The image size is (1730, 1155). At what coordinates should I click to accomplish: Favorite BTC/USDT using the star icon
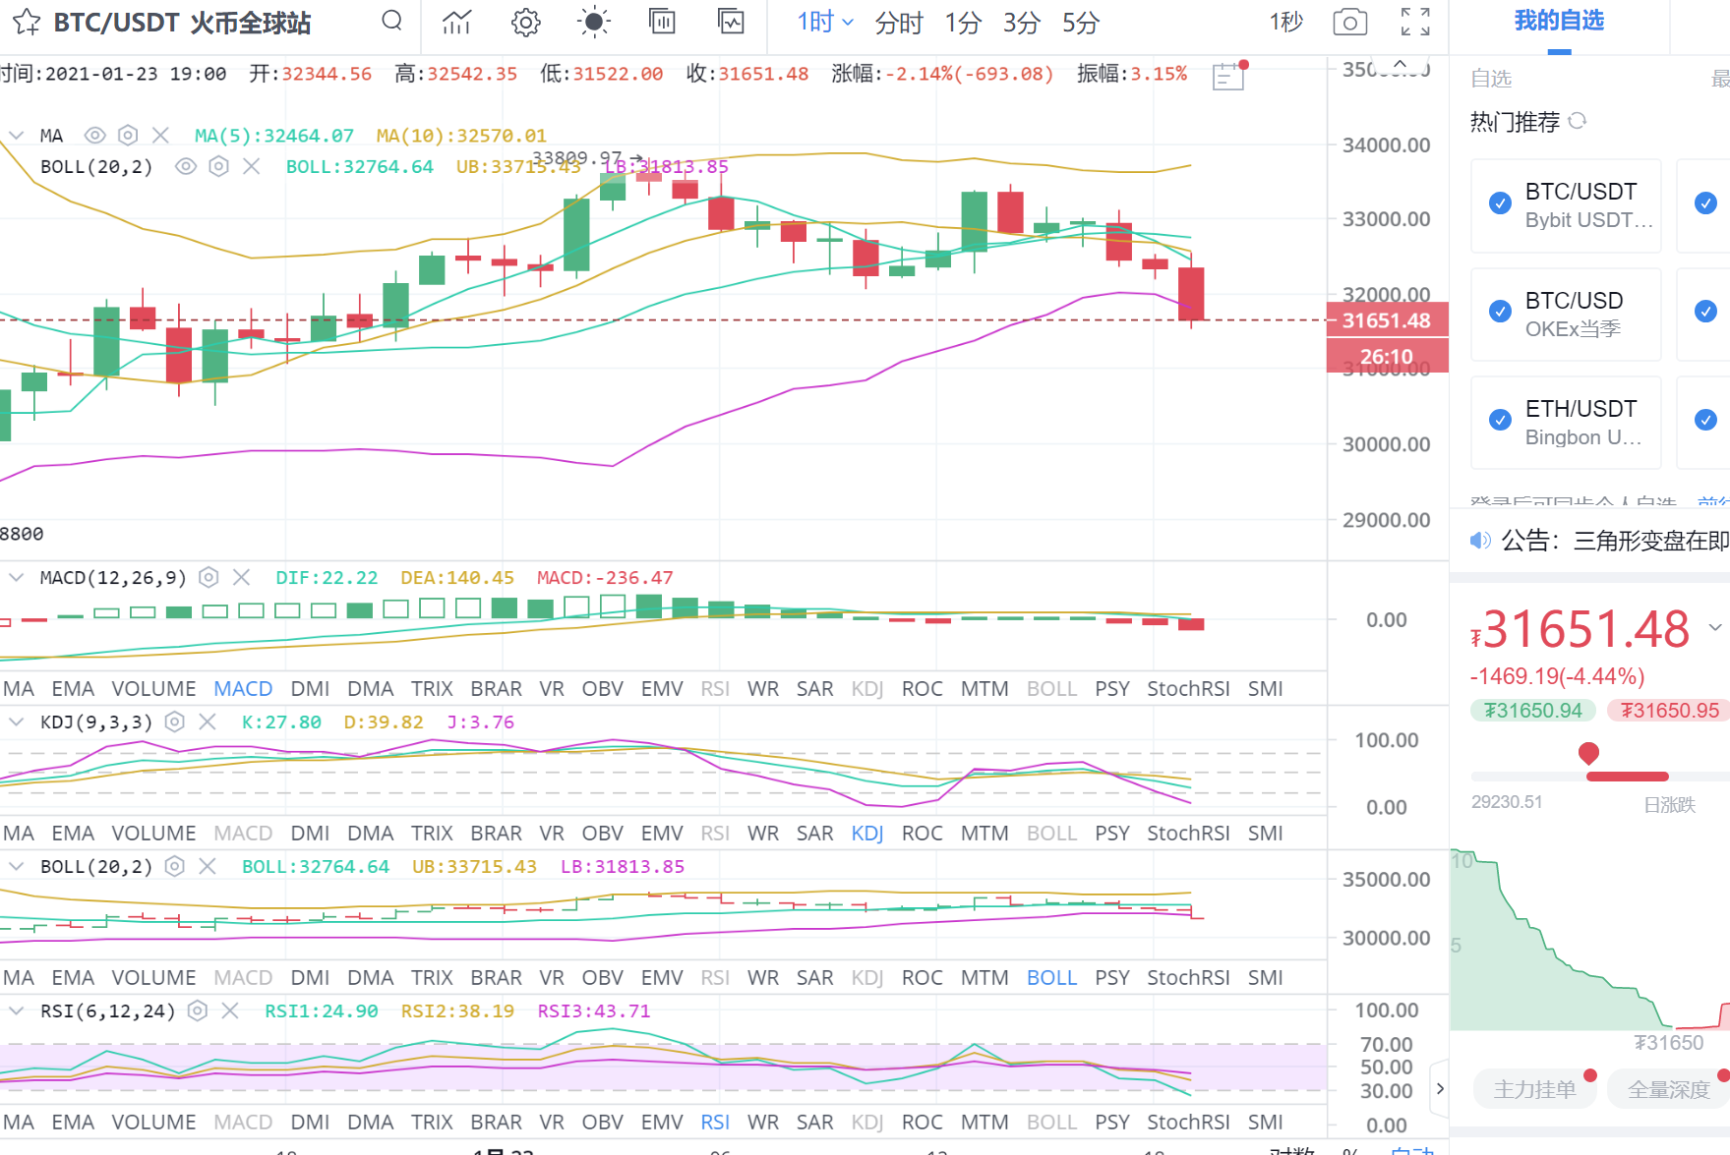point(27,22)
